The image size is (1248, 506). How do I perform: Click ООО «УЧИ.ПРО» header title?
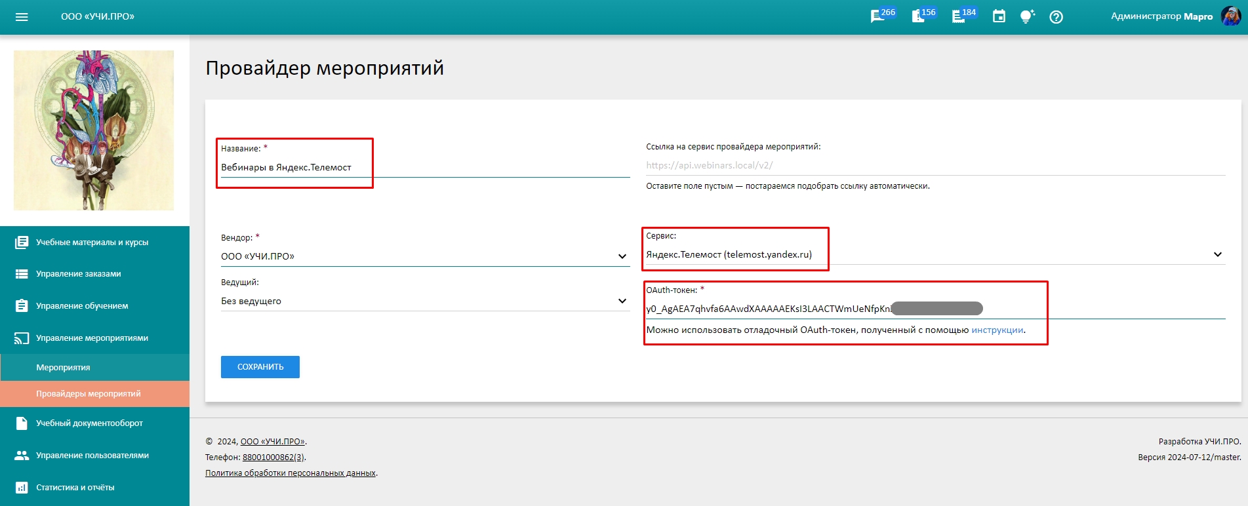point(98,16)
